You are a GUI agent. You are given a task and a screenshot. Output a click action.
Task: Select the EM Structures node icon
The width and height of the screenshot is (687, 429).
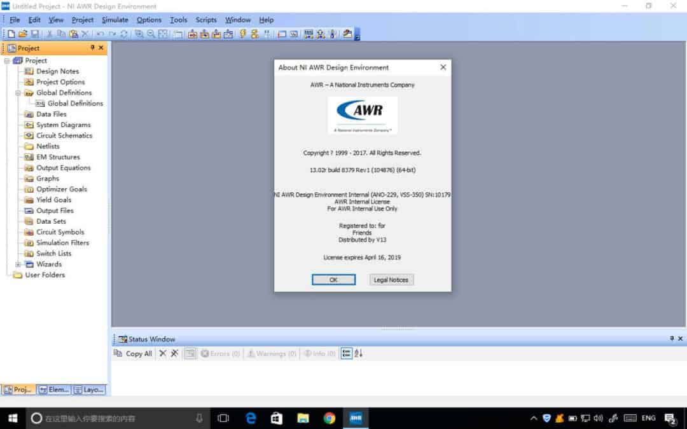tap(29, 157)
